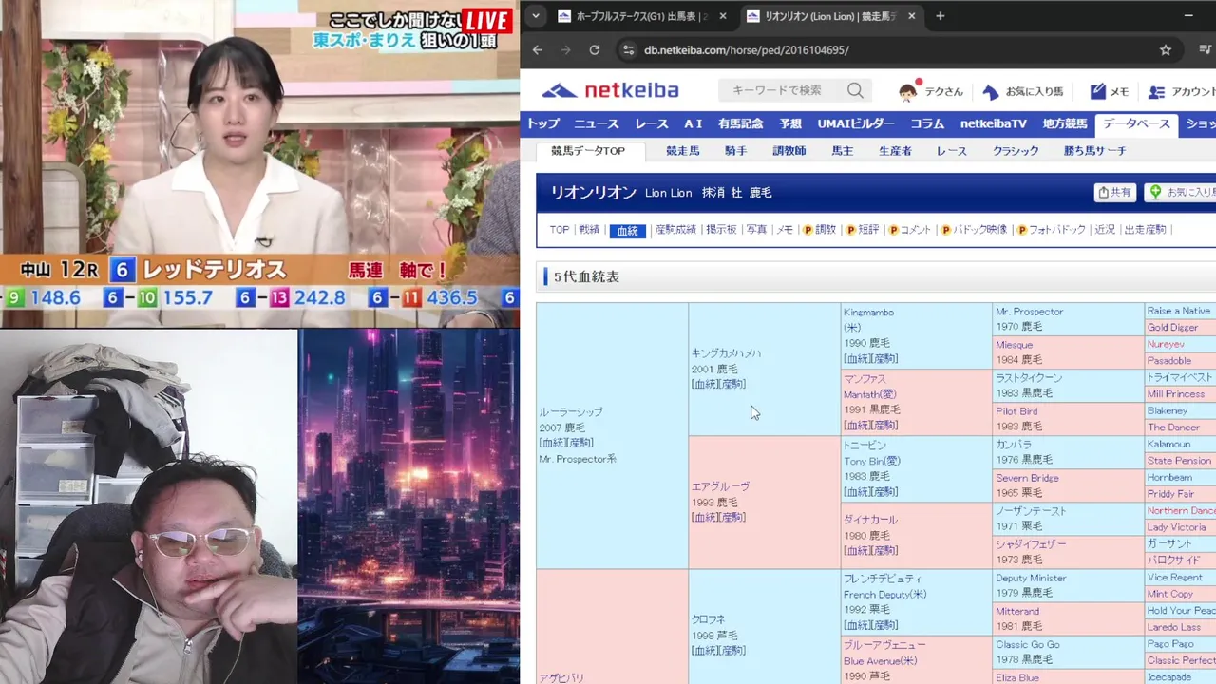Click the 共有 share button

coord(1115,192)
